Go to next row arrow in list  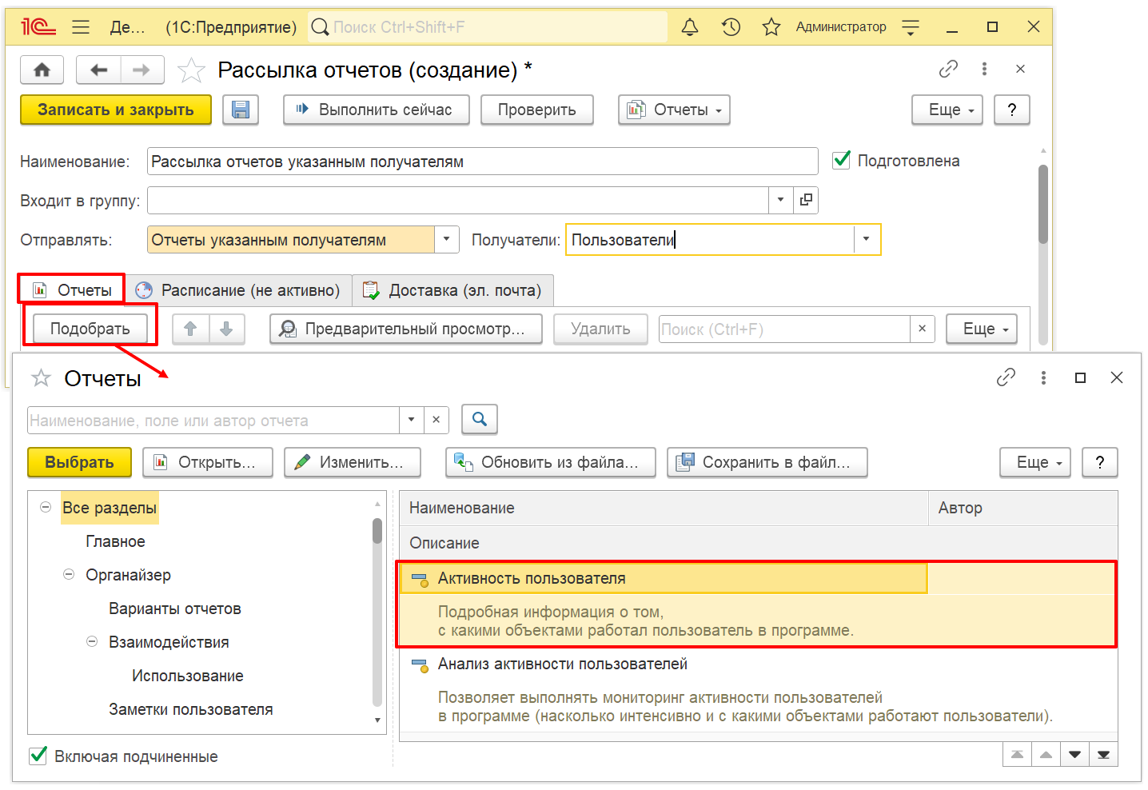1074,755
